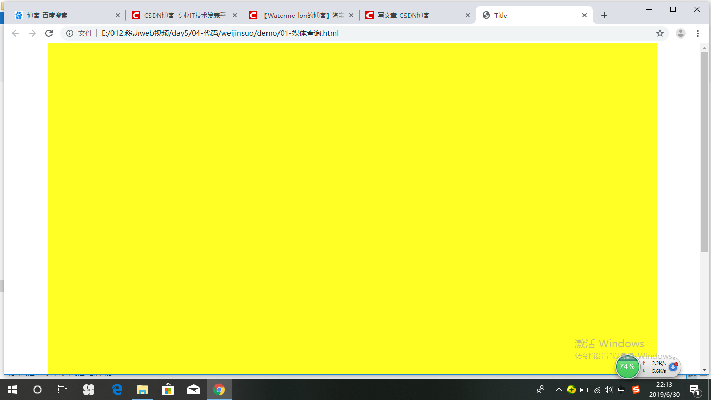711x400 pixels.
Task: Close the Title tab
Action: (x=585, y=15)
